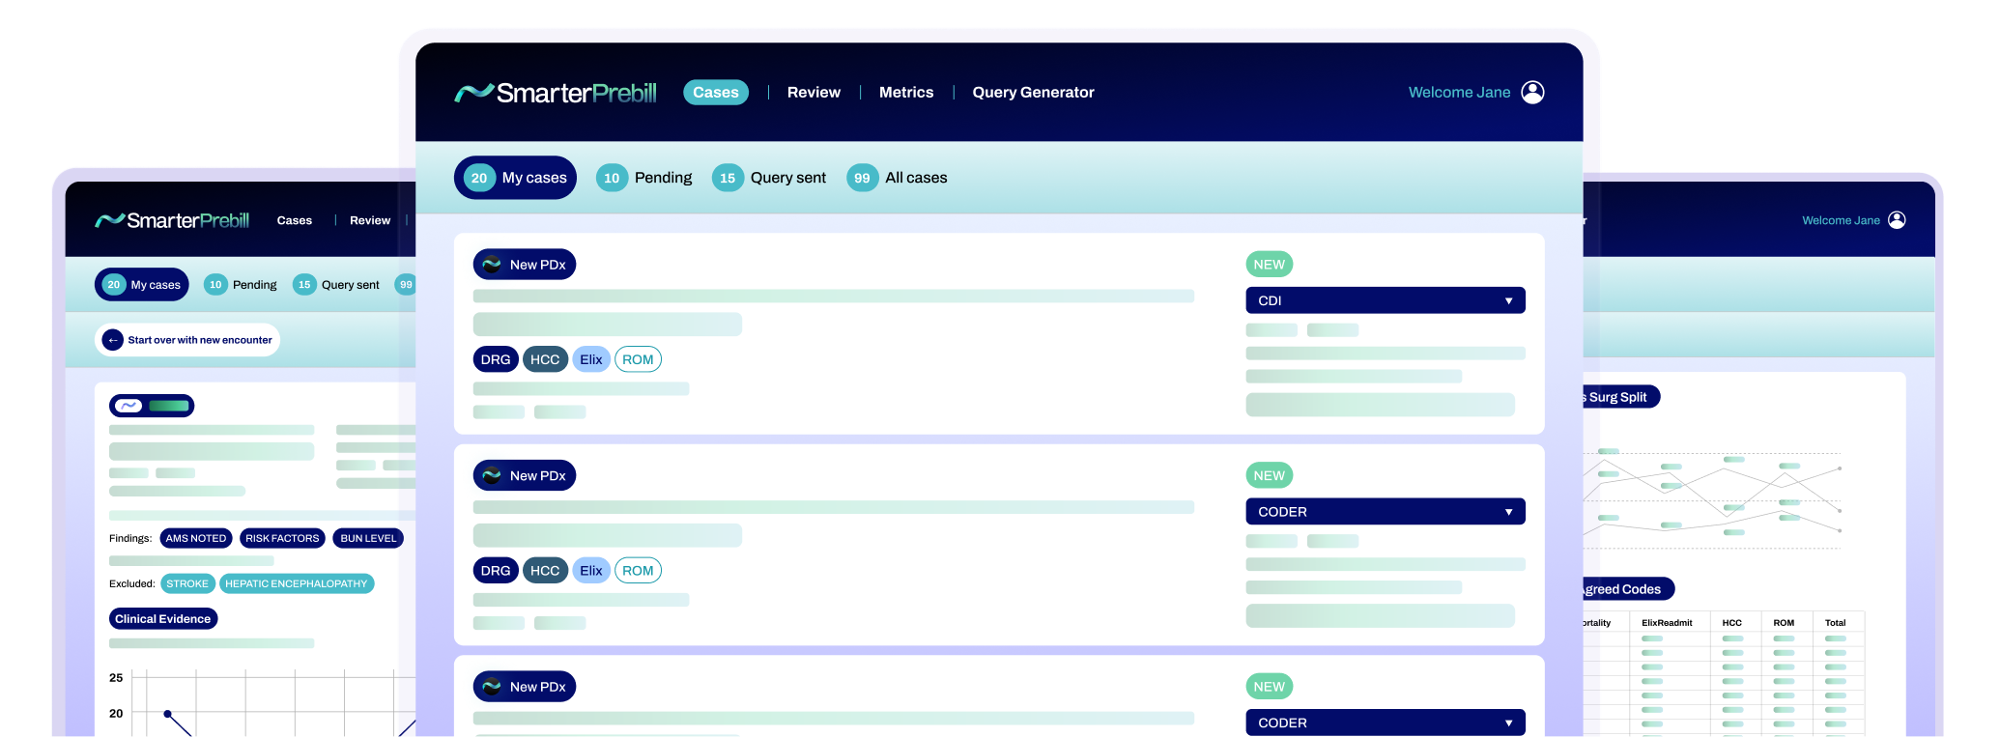Screen dimensions: 2000x737
Task: Click the third case's New PDx badge
Action: 525,687
